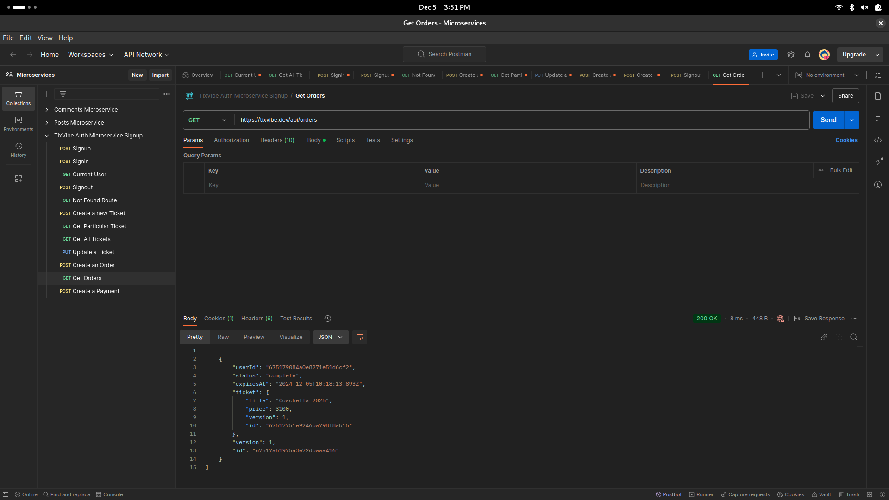Open the Help menu
The width and height of the screenshot is (889, 500).
click(x=65, y=38)
